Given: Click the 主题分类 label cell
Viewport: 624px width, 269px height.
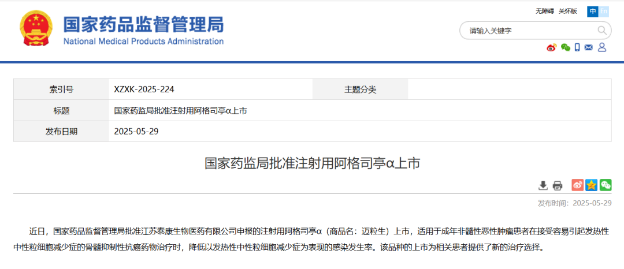Looking at the screenshot, I should point(360,89).
